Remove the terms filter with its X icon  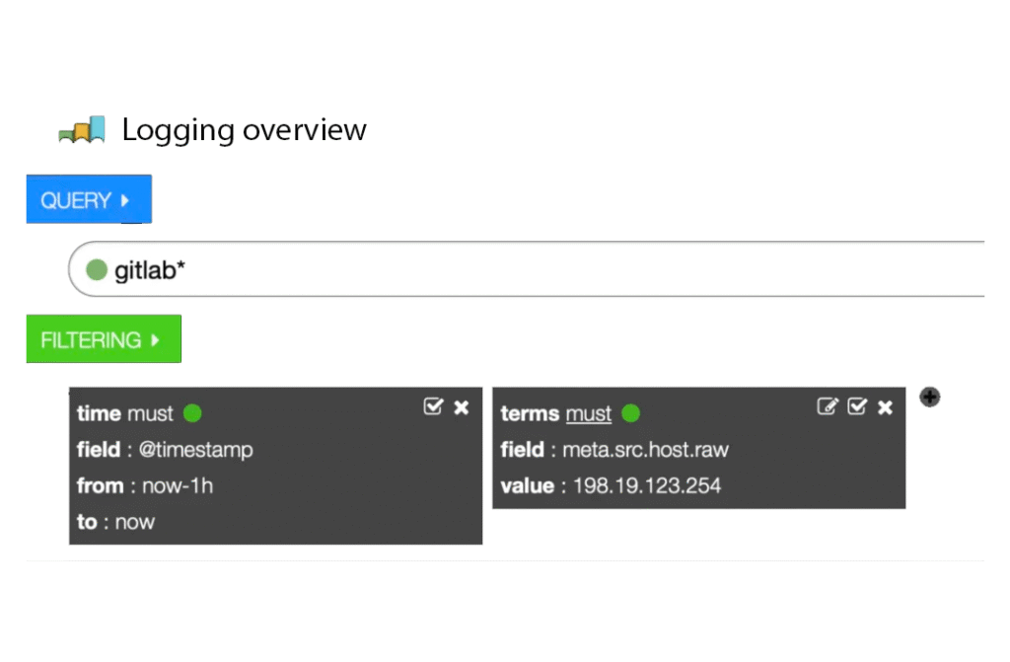click(885, 407)
